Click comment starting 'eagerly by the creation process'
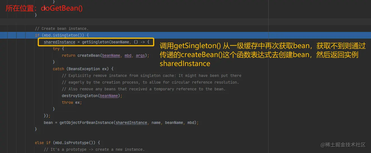The height and width of the screenshot is (153, 371). pos(150,82)
